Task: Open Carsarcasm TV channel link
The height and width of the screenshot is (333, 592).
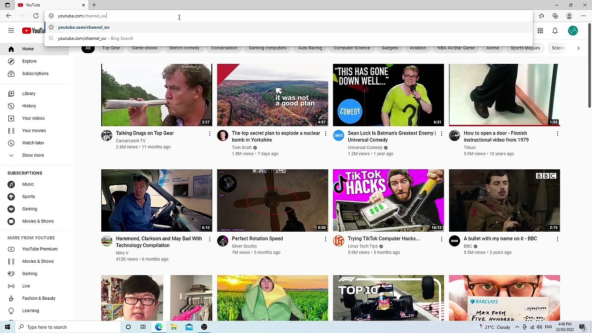Action: (x=130, y=141)
